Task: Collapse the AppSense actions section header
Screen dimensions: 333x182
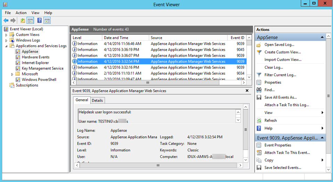Action: tap(322, 37)
